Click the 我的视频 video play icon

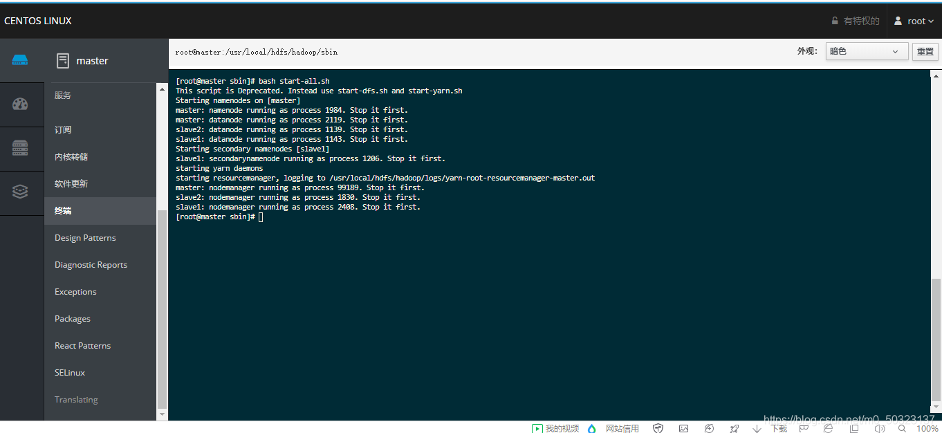click(537, 428)
